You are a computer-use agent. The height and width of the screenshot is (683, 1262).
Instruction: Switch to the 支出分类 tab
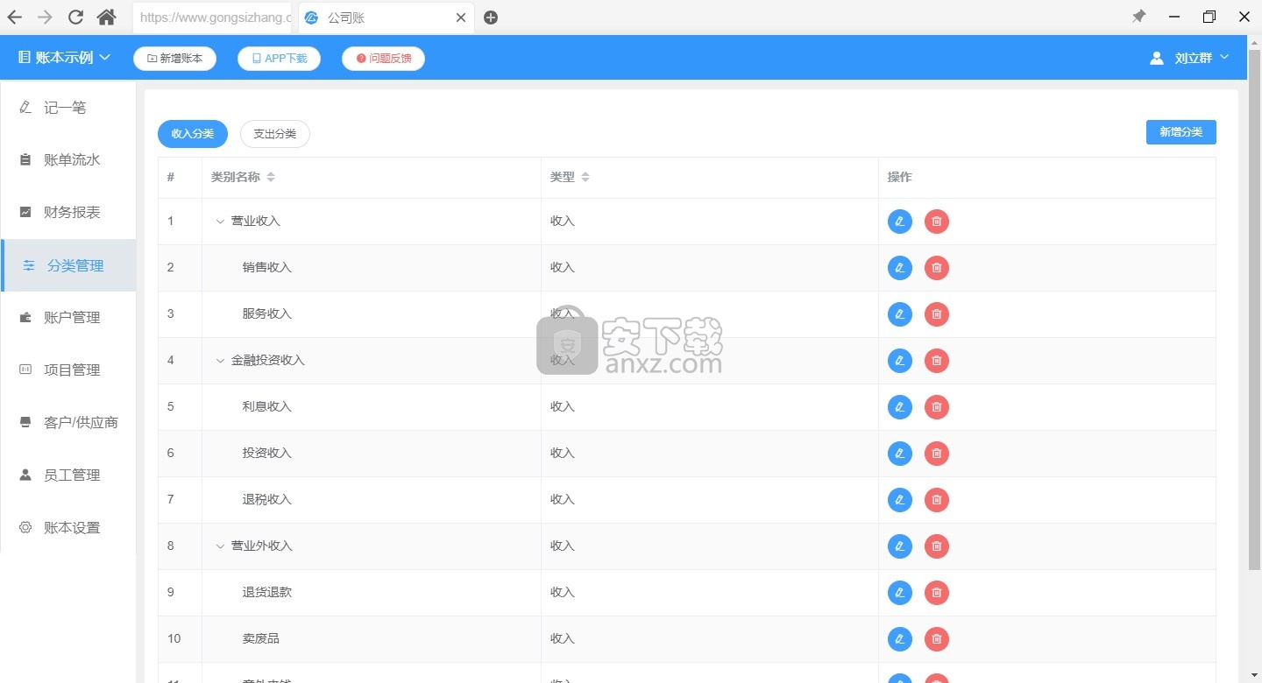click(x=275, y=134)
